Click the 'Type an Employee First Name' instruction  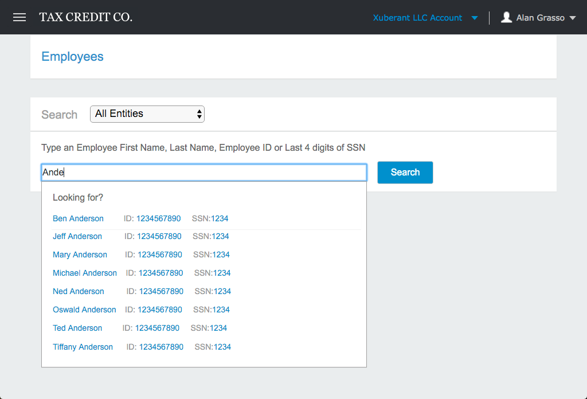click(204, 148)
